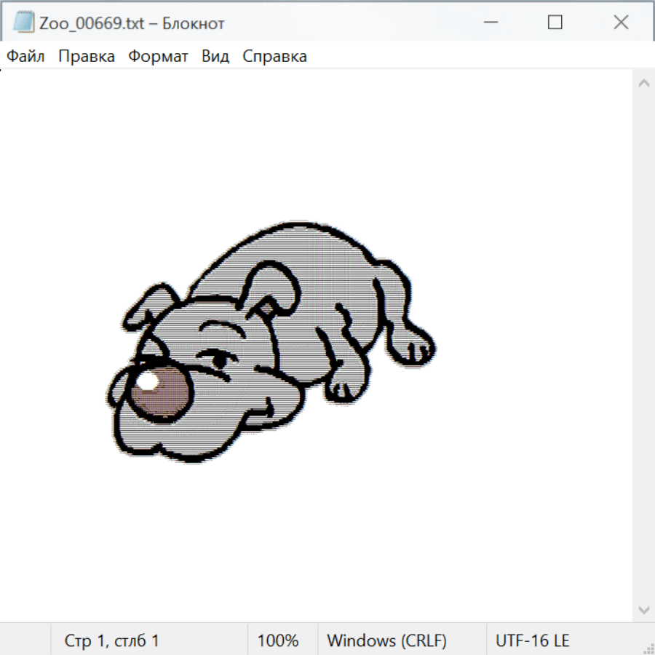Click the scroll up arrow

643,84
